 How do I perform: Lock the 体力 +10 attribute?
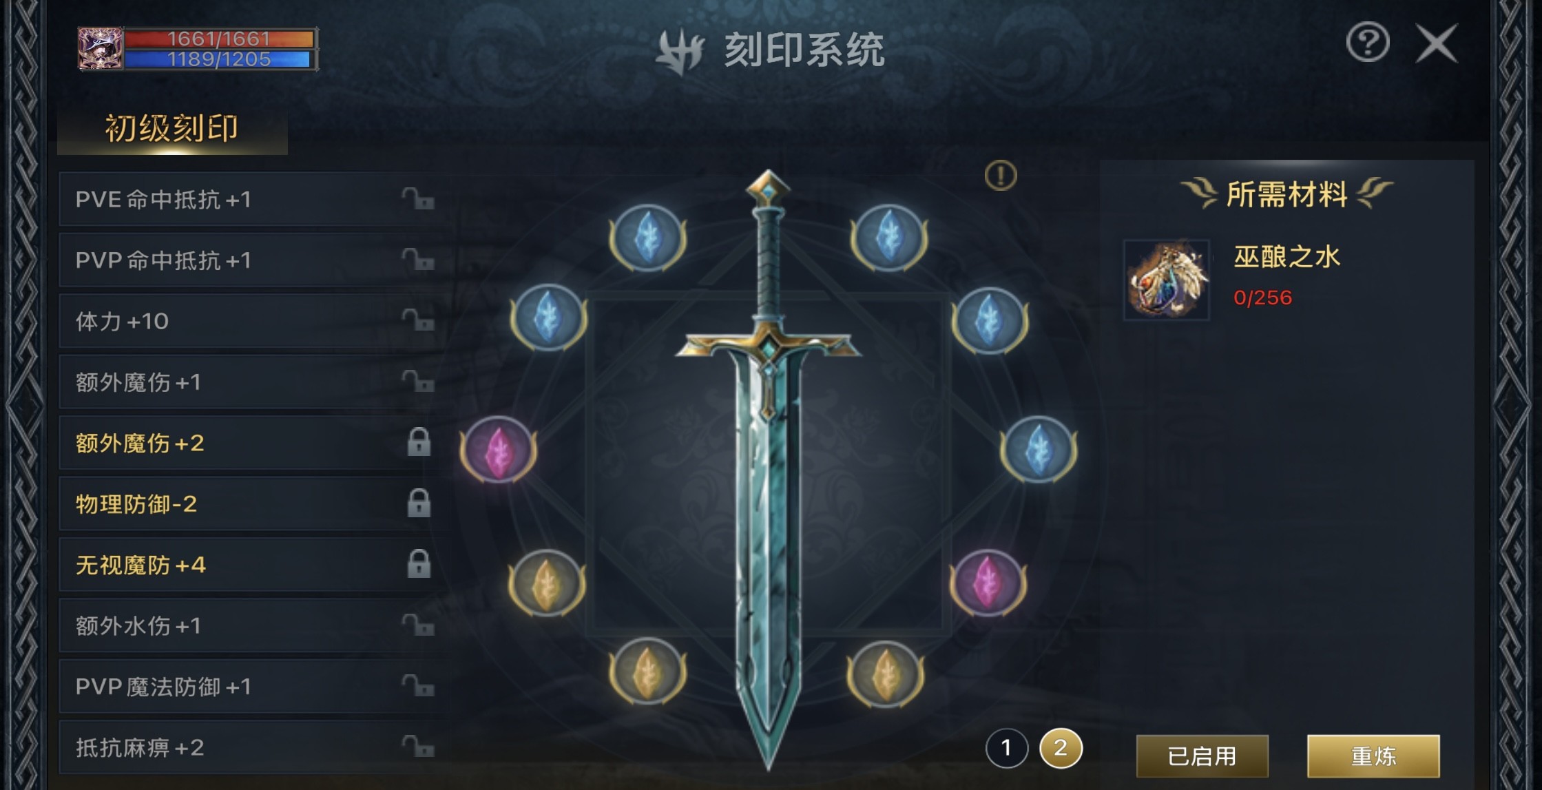(x=418, y=320)
